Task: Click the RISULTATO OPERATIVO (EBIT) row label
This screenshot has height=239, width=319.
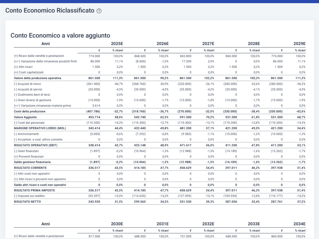Action: (36, 145)
